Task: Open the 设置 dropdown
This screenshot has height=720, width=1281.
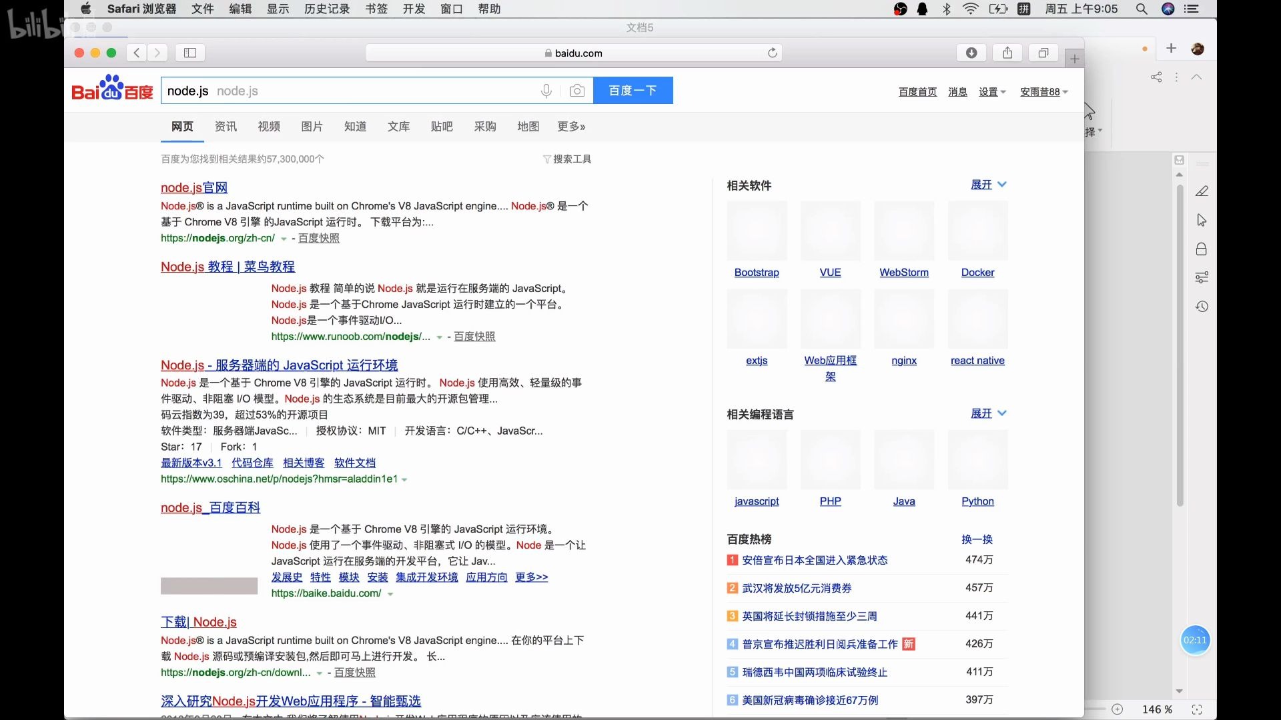Action: tap(992, 92)
